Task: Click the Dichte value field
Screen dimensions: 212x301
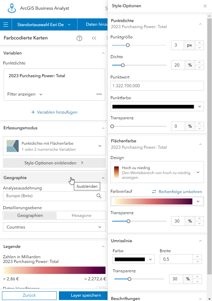Action: (178, 65)
